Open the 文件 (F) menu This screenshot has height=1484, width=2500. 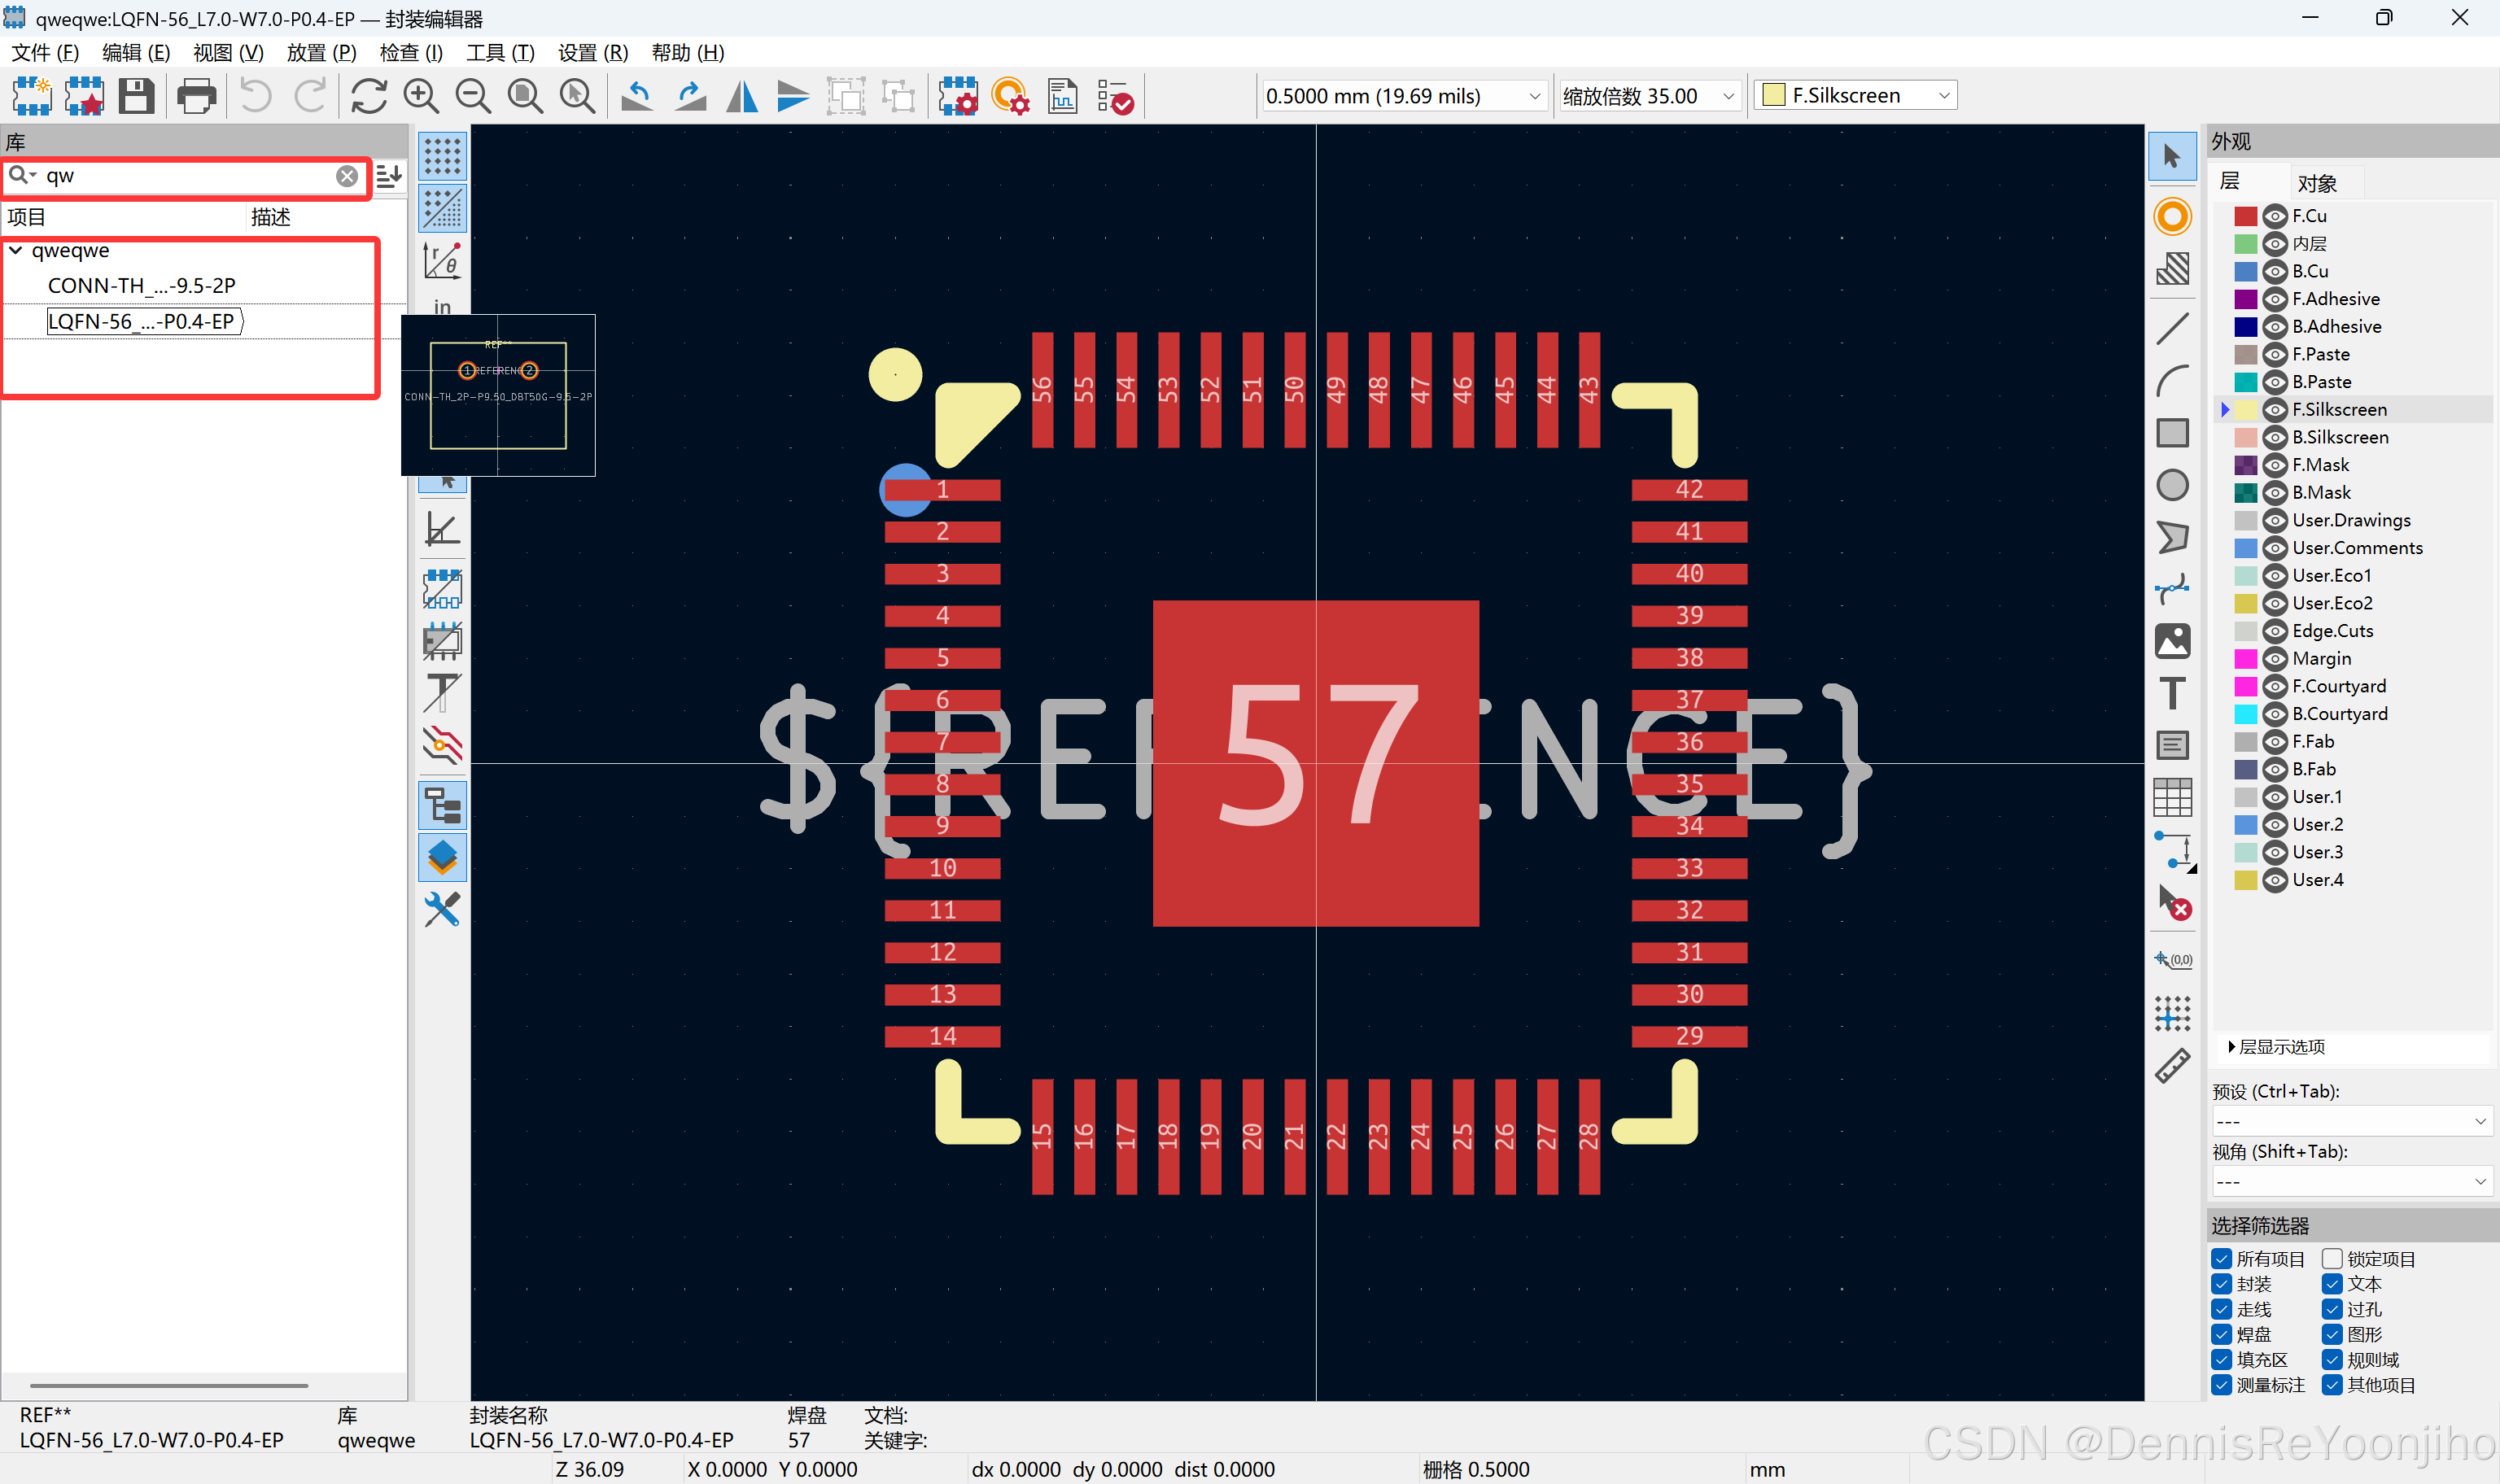[x=45, y=53]
